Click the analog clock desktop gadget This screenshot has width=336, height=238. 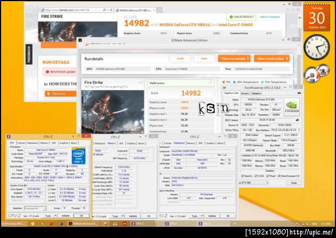pyautogui.click(x=317, y=47)
